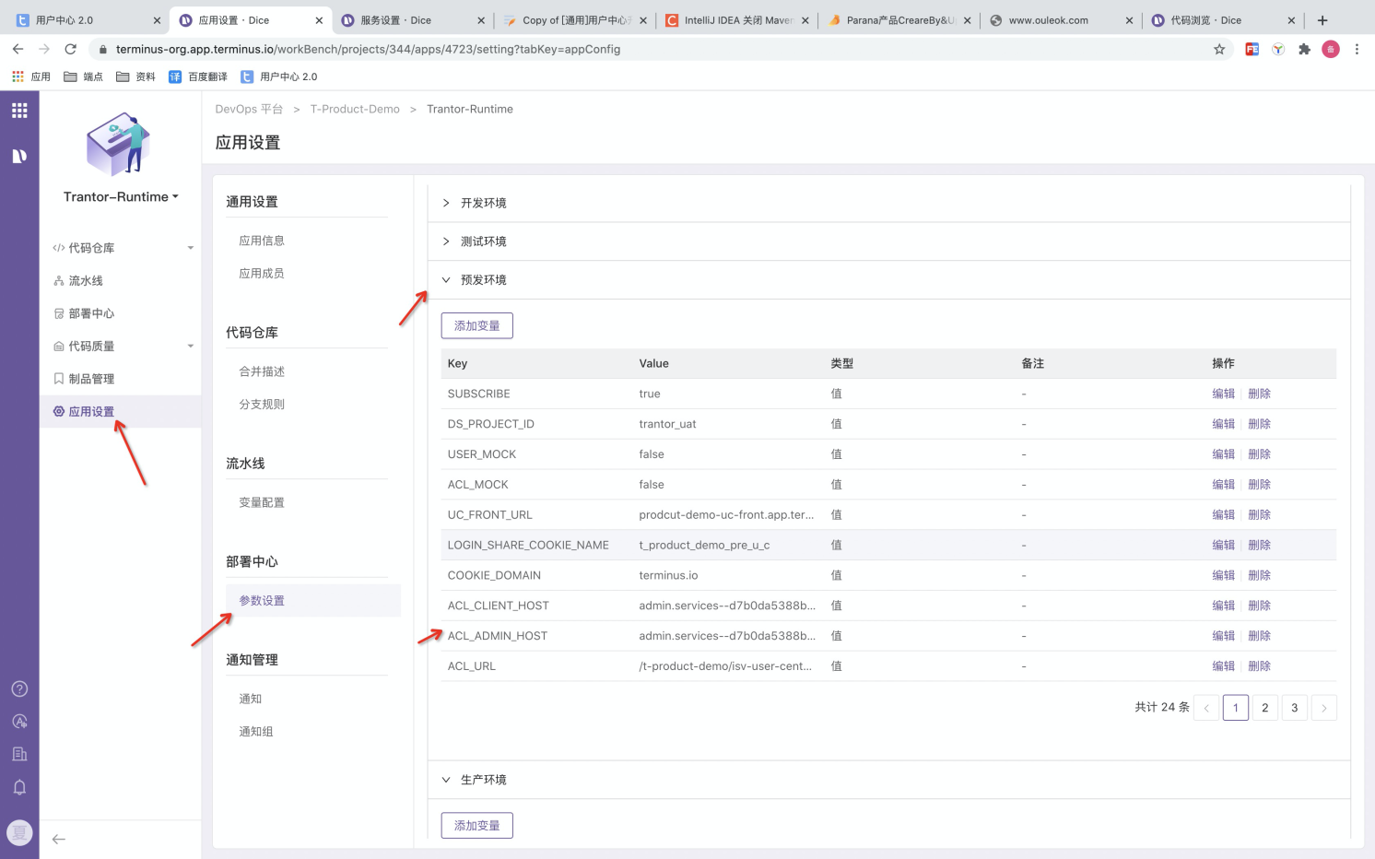The height and width of the screenshot is (859, 1375).
Task: Click the next page arrow in pagination
Action: 1323,708
